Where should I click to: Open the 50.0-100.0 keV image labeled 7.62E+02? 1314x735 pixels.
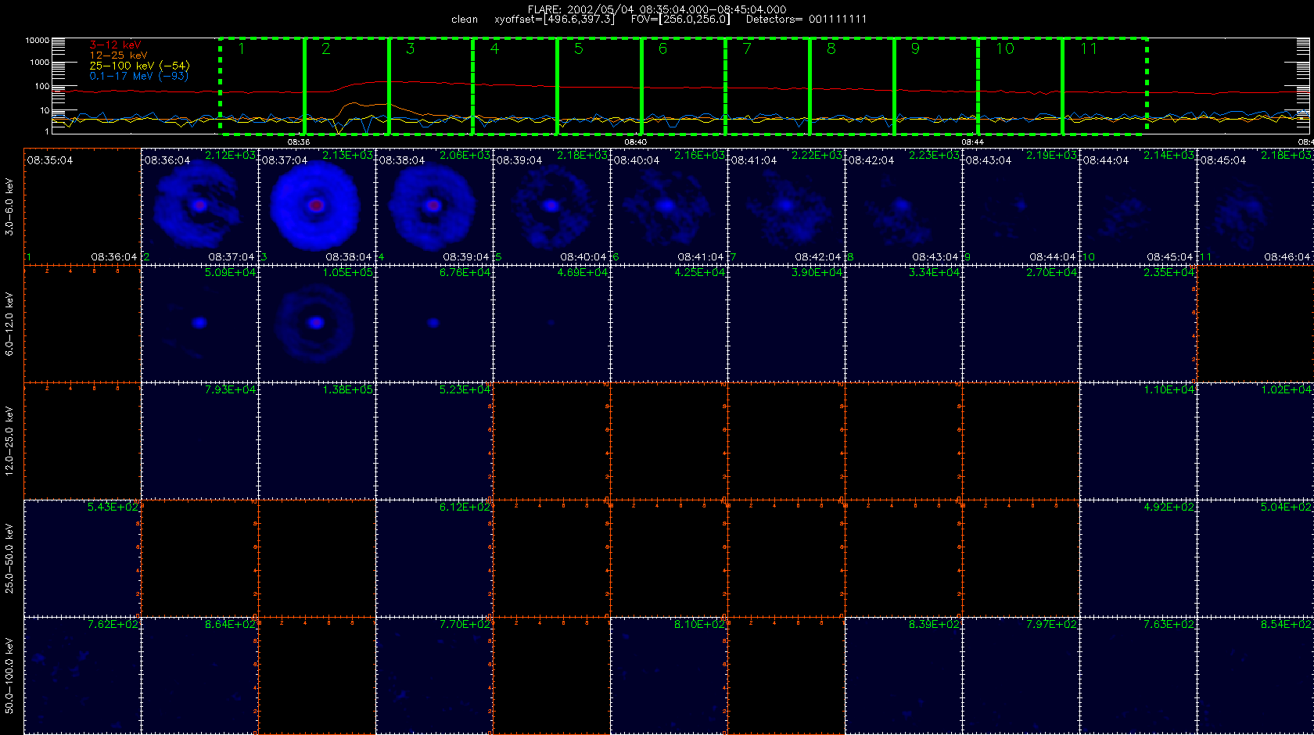pos(82,675)
